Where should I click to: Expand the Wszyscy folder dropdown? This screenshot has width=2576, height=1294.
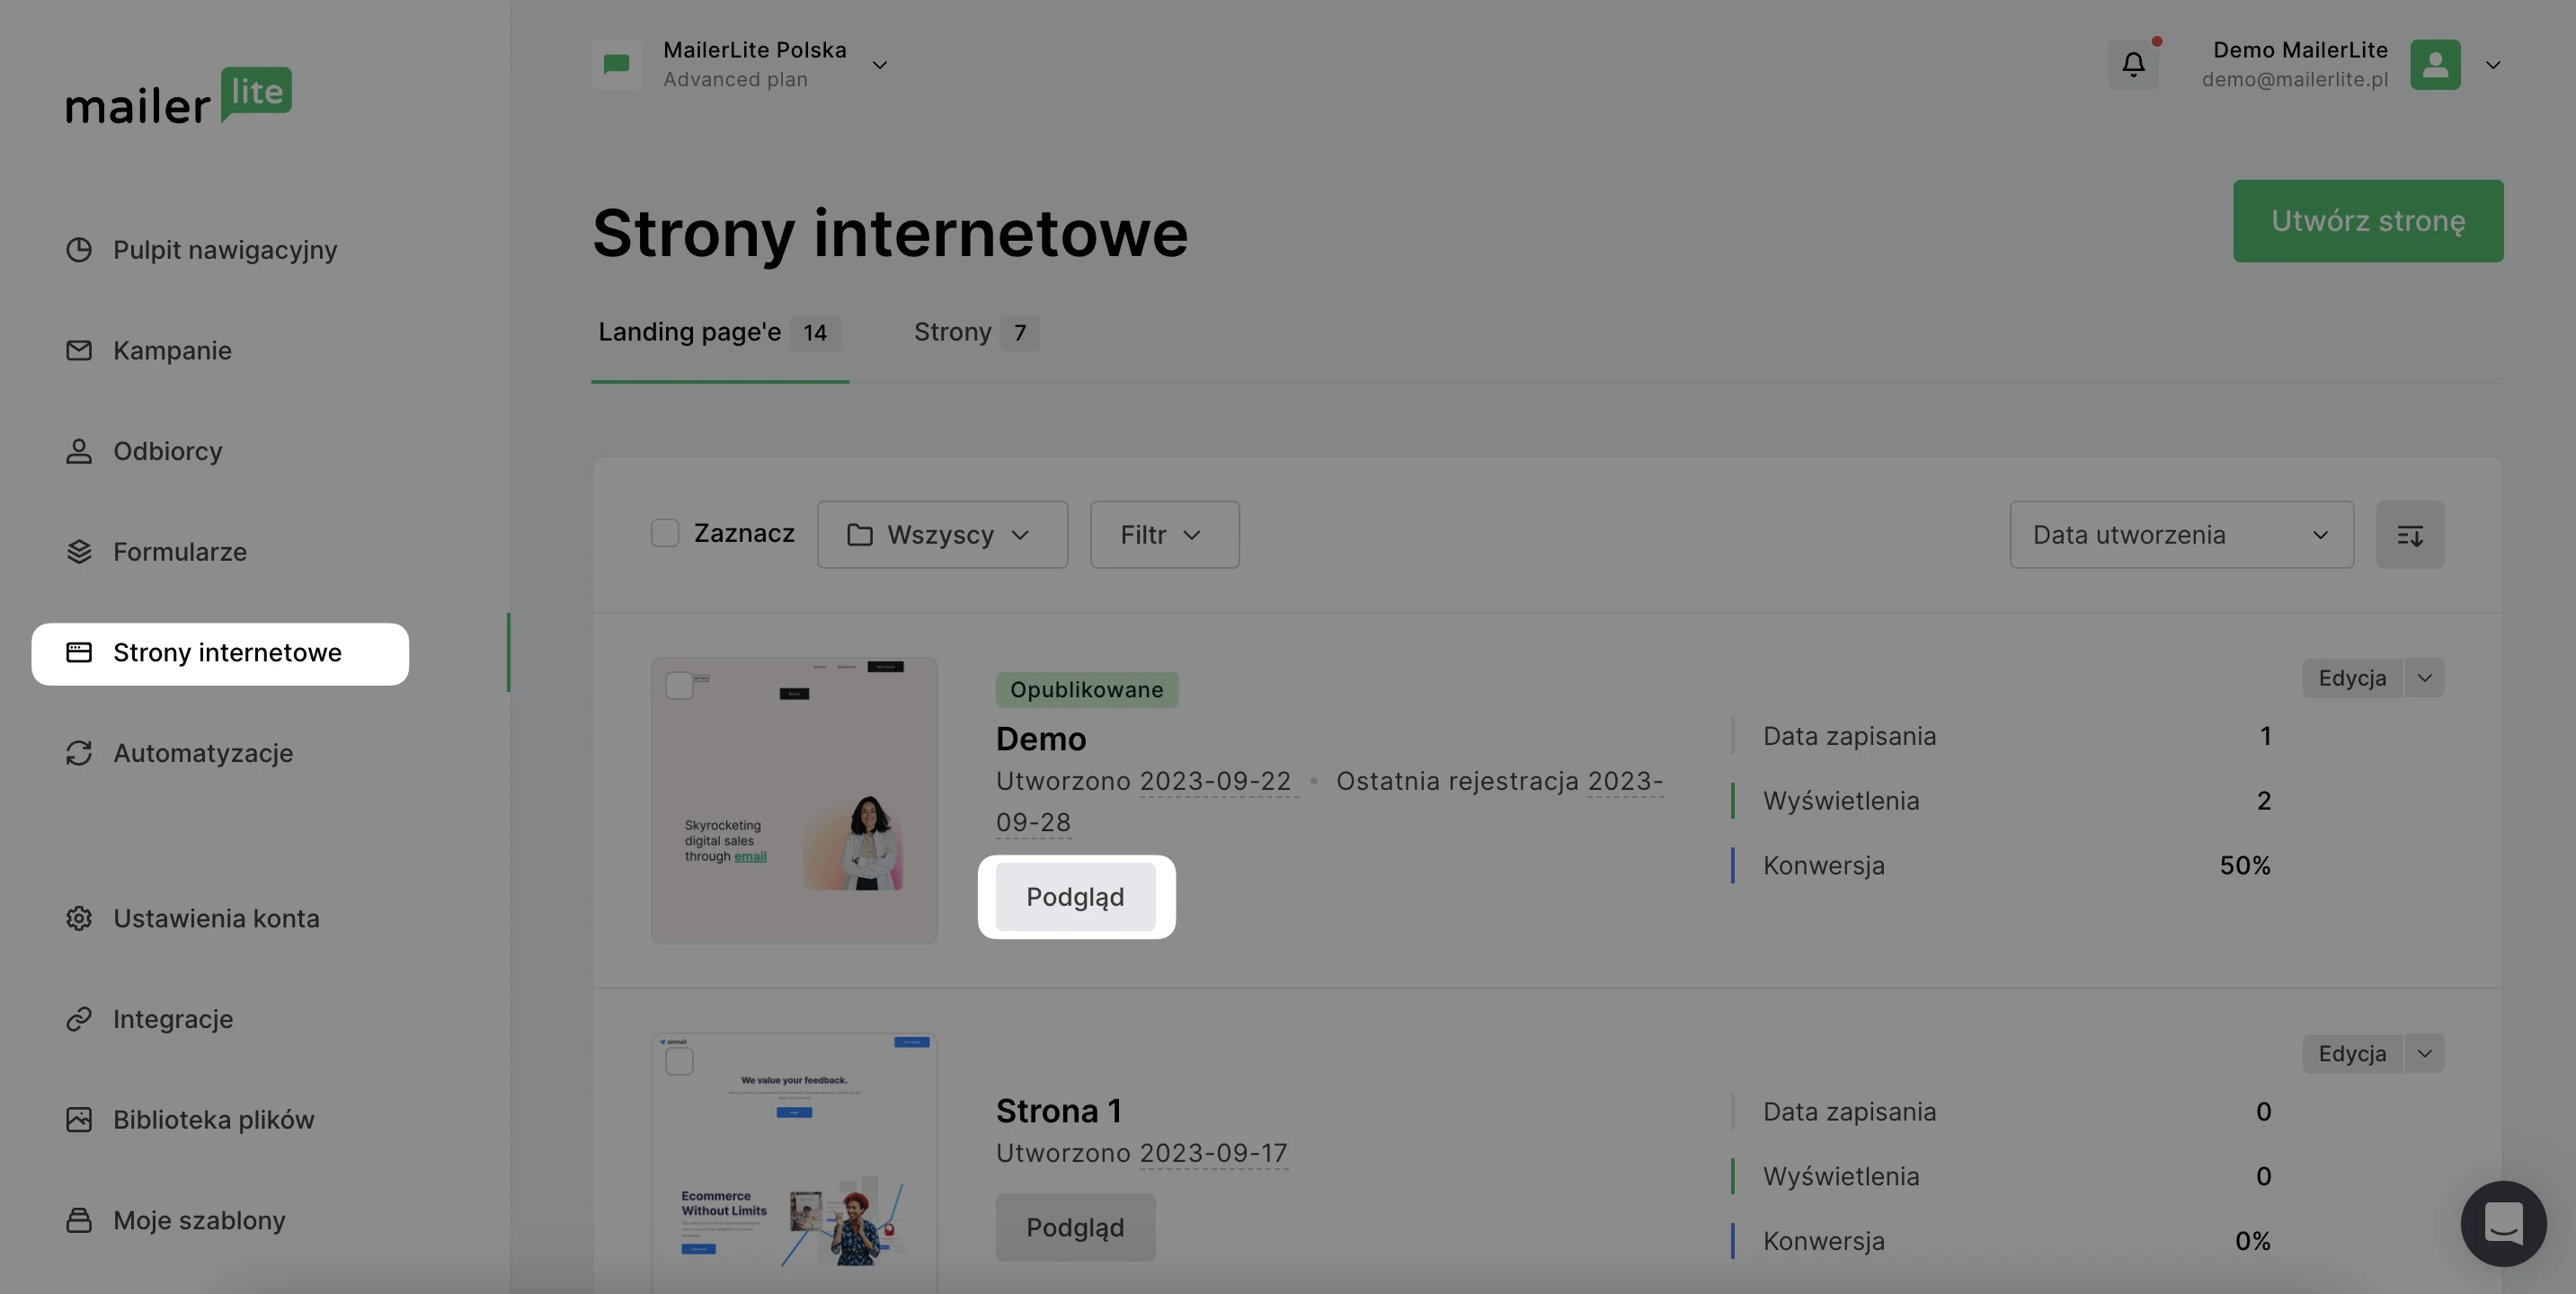coord(941,535)
